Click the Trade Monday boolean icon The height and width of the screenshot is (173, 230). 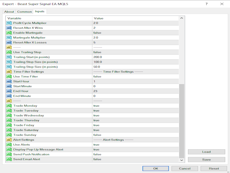tap(9, 106)
